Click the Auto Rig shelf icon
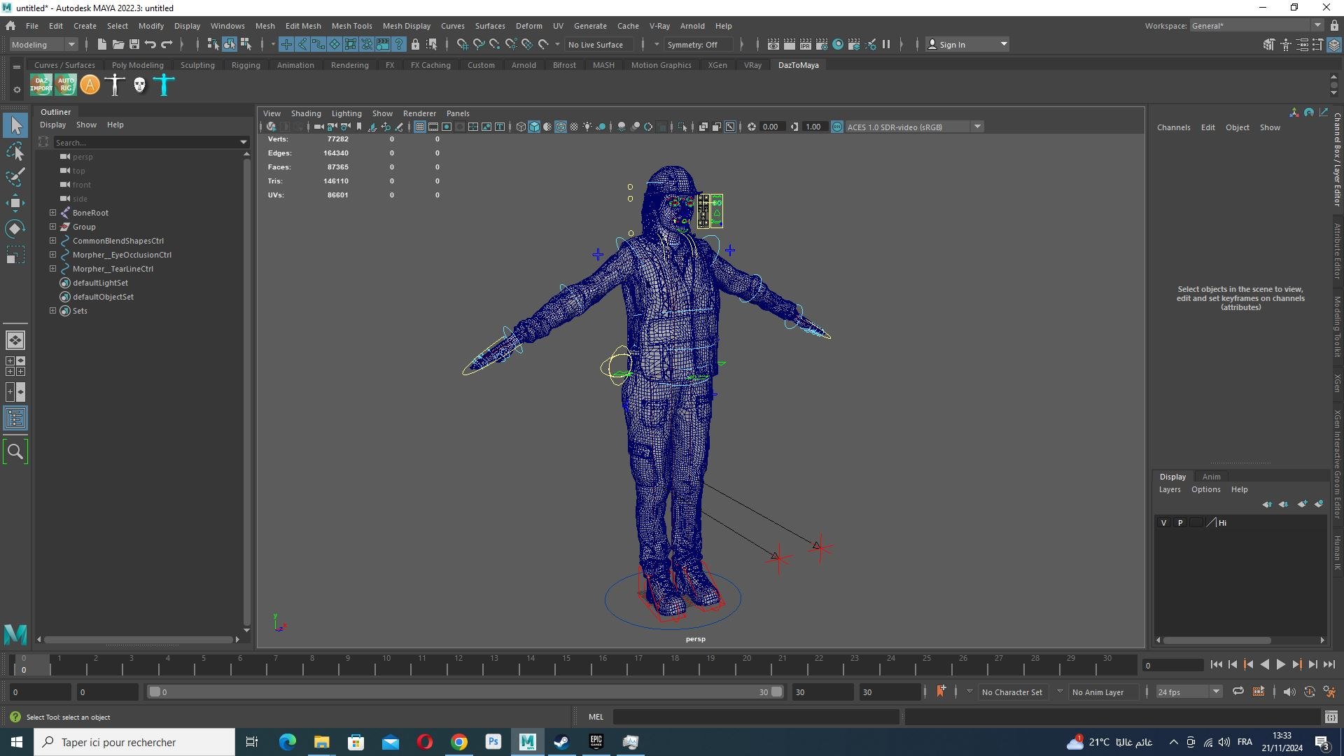Viewport: 1344px width, 756px height. [x=66, y=85]
